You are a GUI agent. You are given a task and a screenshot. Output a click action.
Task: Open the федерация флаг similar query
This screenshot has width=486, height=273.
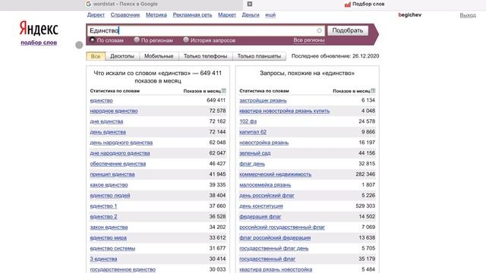[x=260, y=216]
